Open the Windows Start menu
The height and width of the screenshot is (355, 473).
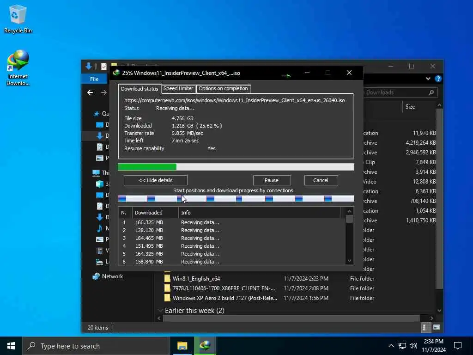(11, 346)
